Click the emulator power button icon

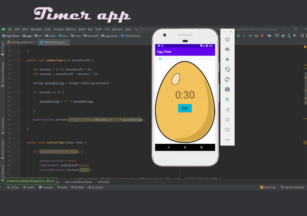coord(227,39)
